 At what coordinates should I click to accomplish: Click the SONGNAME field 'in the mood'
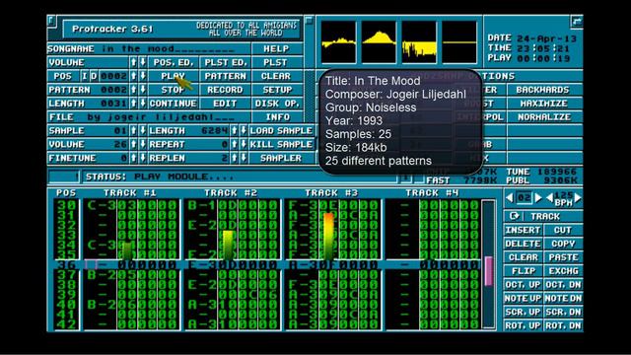[168, 48]
